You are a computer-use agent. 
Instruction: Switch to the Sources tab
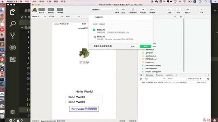pos(159,75)
